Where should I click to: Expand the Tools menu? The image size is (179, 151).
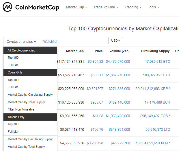(153, 7)
